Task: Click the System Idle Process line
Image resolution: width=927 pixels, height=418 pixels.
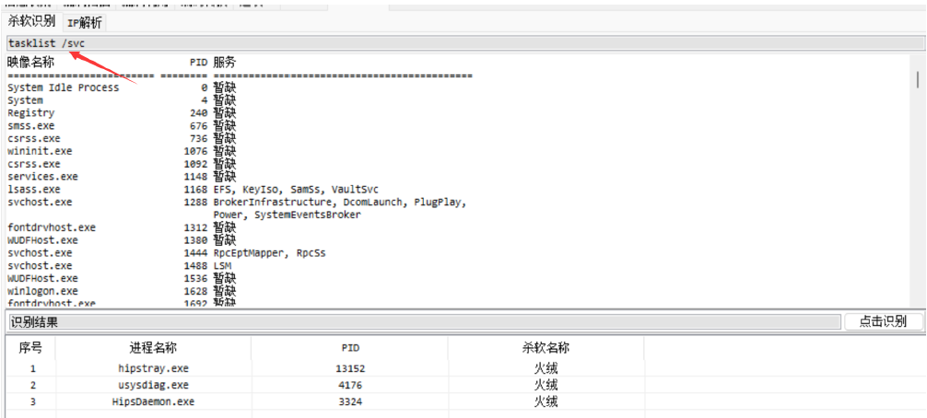Action: pos(122,87)
